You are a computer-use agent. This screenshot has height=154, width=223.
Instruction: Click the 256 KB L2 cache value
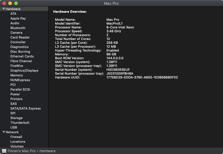(112, 43)
